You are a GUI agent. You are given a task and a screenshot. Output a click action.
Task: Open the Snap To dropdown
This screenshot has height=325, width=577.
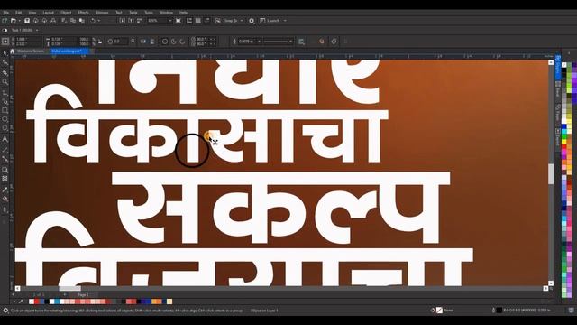(242, 21)
